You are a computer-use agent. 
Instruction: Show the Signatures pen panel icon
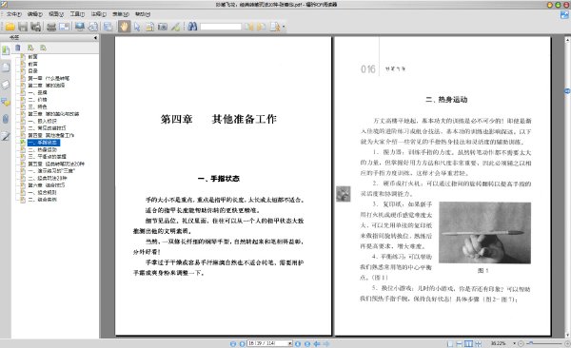tap(6, 136)
